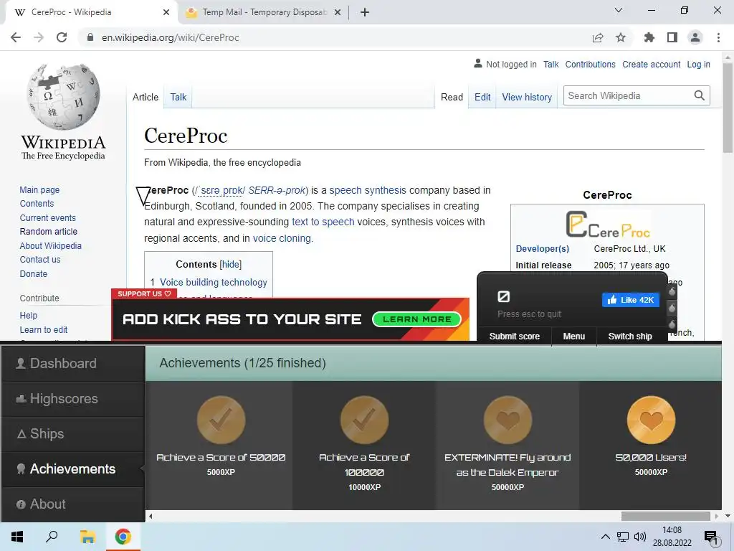Screen dimensions: 734x551
Task: Open Dashboard in the game sidebar
Action: [x=72, y=364]
